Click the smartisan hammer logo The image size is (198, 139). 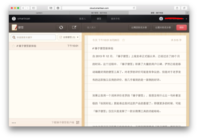click(x=14, y=19)
